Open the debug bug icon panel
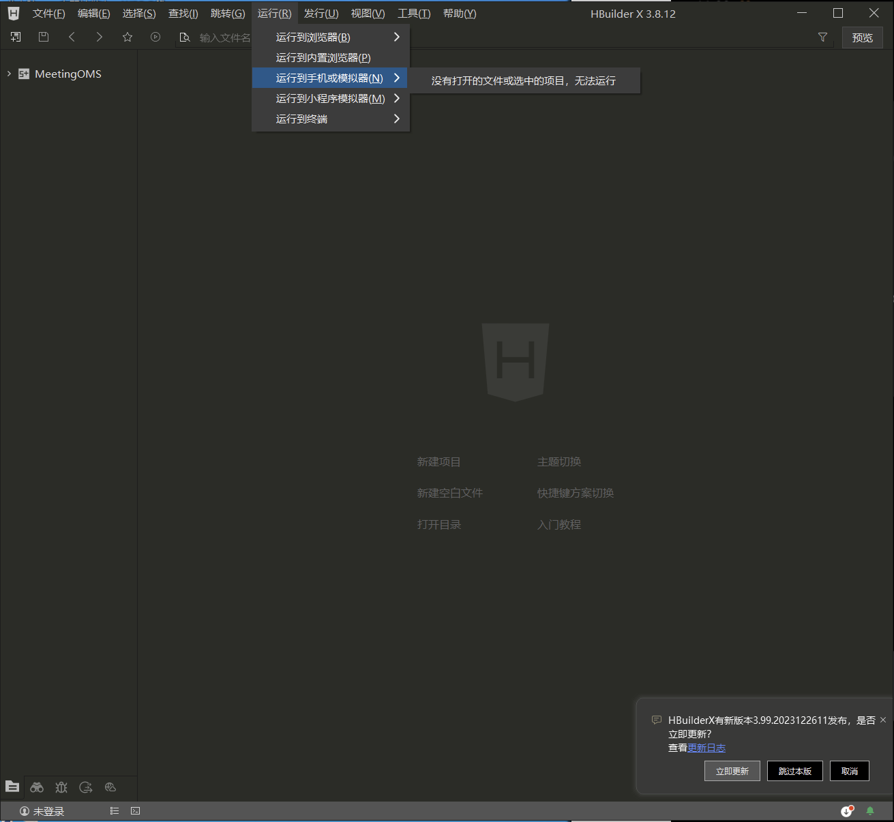 coord(61,787)
